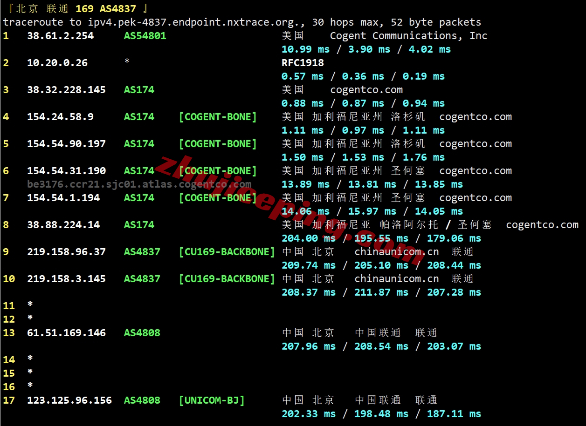Select hop 7 IP address 154.54.1.194
This screenshot has height=426, width=586.
pos(63,198)
